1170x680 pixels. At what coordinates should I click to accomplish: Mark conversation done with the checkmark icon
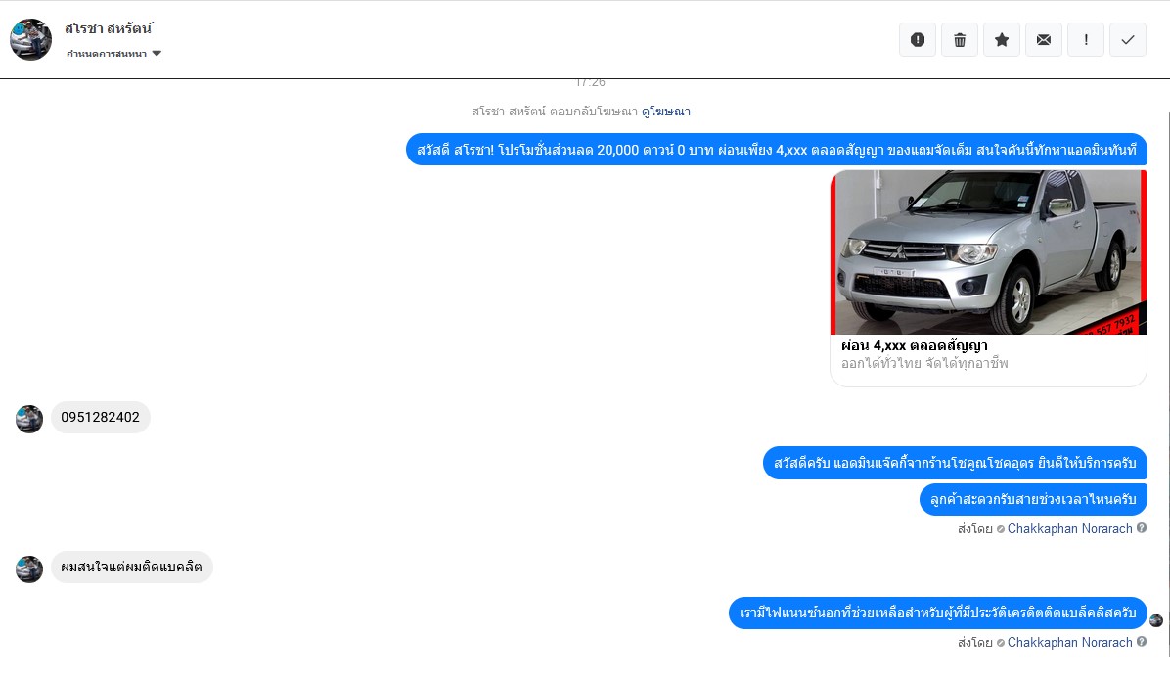(1128, 39)
